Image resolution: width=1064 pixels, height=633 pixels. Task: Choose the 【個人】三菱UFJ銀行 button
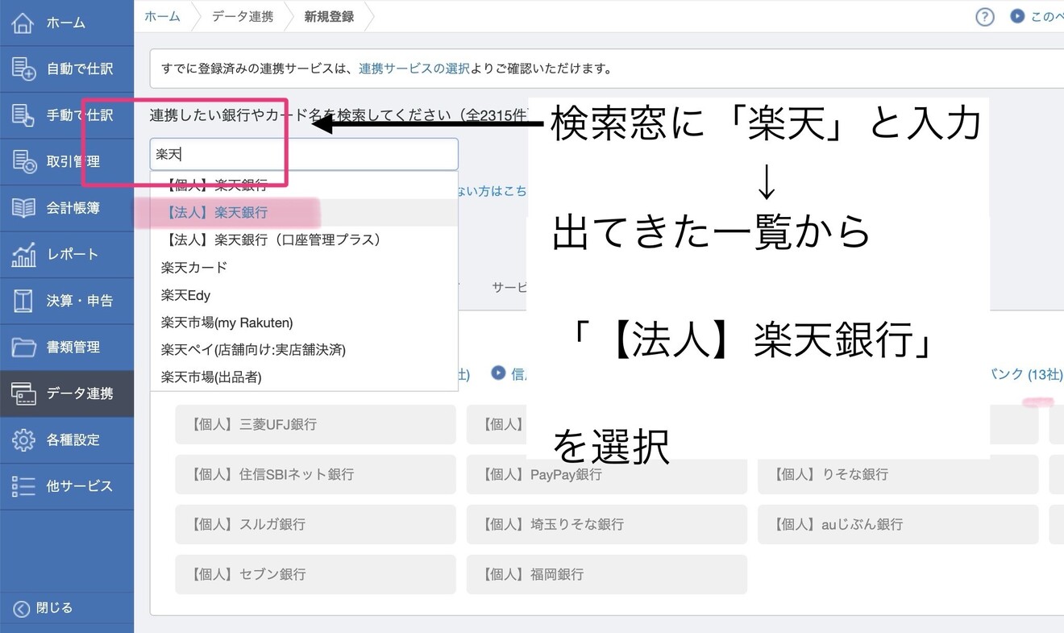(315, 424)
